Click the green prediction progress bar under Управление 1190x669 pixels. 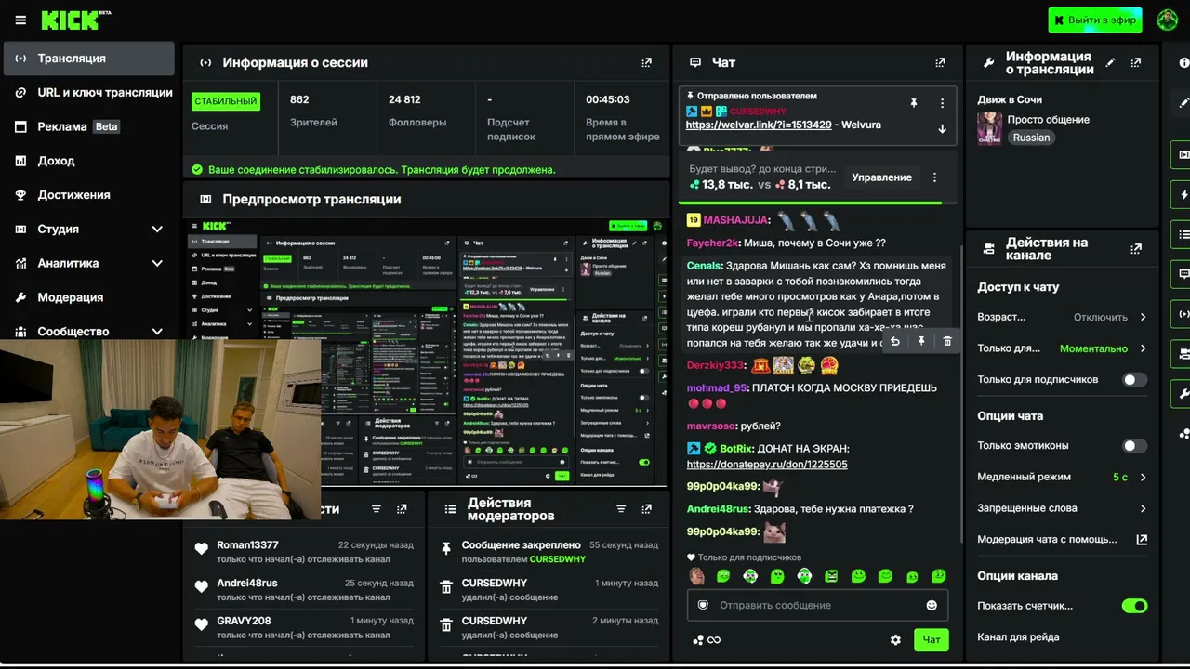point(810,202)
